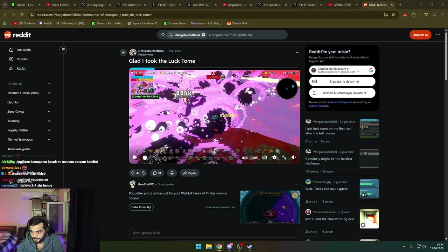
Task: Reload the page
Action: pyautogui.click(x=22, y=15)
